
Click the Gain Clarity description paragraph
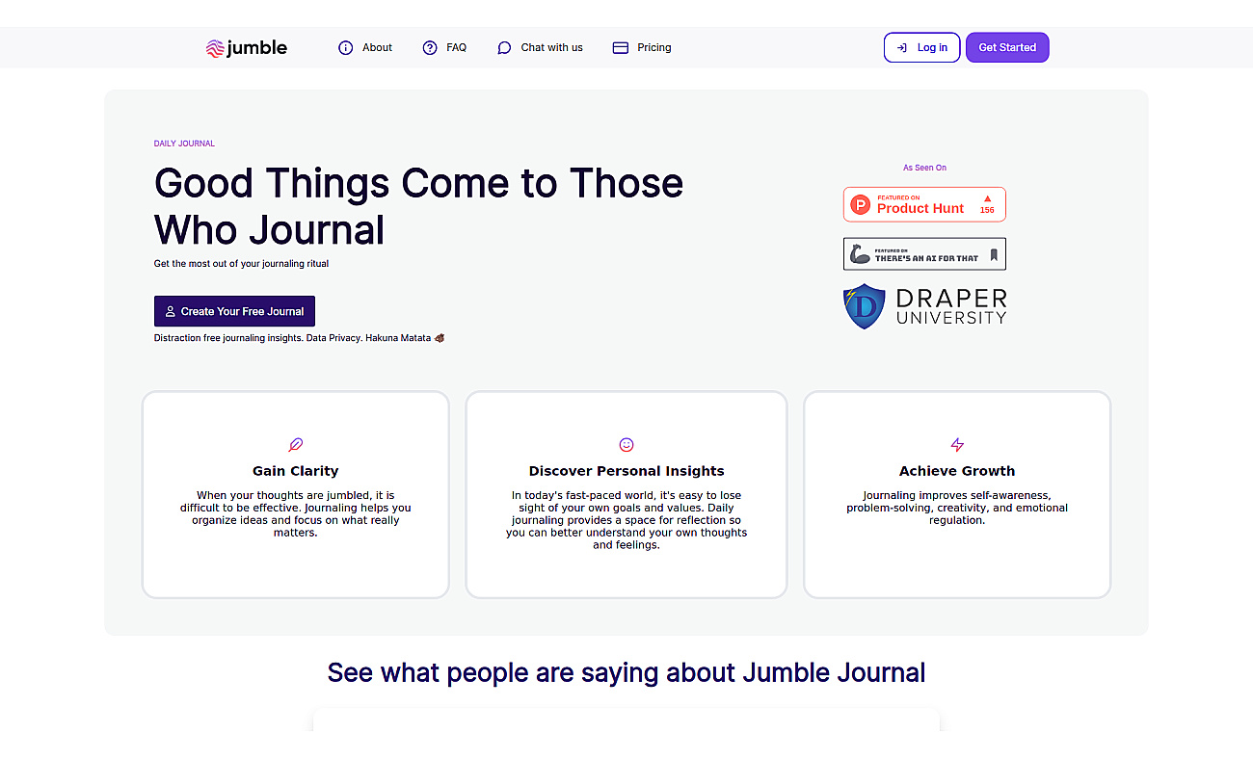[295, 514]
